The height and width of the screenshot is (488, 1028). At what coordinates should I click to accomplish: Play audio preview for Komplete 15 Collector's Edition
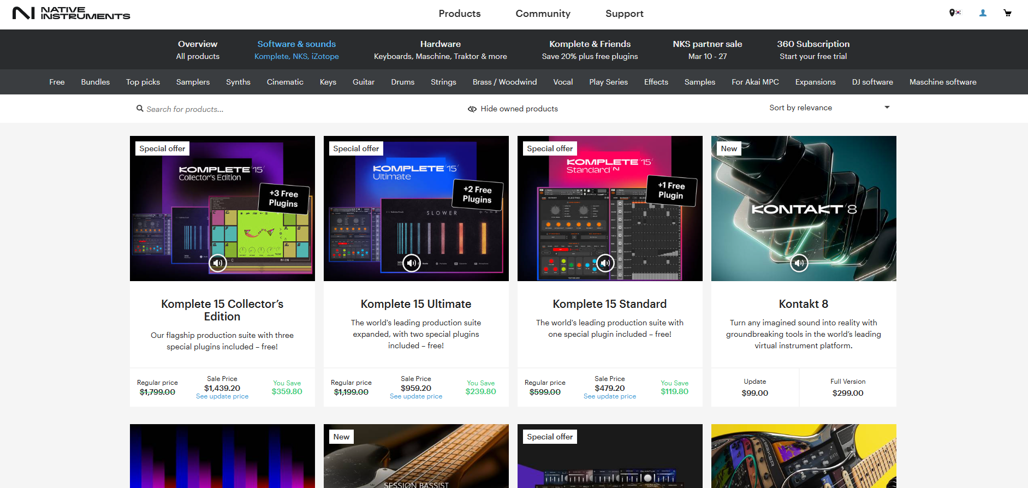point(218,263)
